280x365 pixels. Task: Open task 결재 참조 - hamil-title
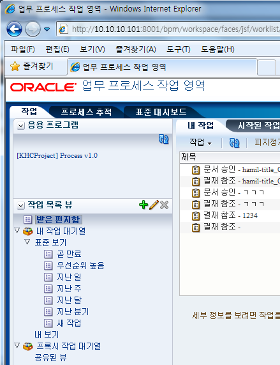(242, 181)
